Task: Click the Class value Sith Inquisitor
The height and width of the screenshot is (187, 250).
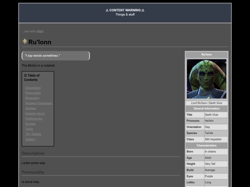Action: [x=216, y=139]
